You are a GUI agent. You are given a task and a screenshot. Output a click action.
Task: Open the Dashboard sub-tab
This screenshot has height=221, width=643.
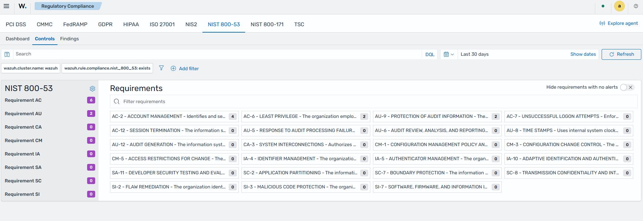(17, 39)
